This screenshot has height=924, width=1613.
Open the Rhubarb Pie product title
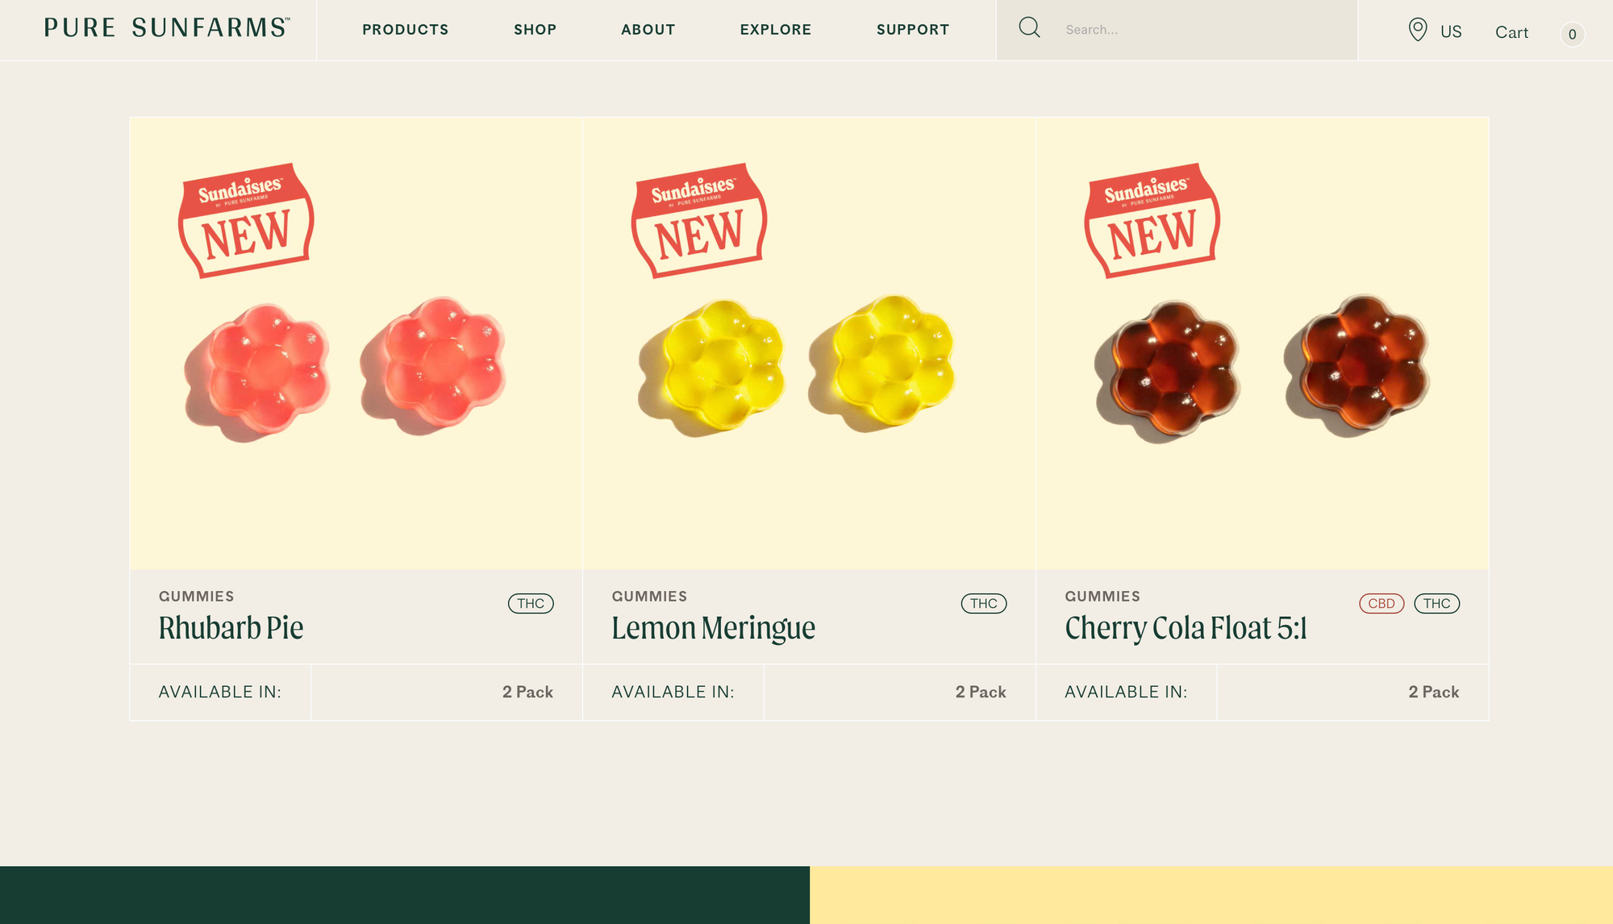pos(231,628)
